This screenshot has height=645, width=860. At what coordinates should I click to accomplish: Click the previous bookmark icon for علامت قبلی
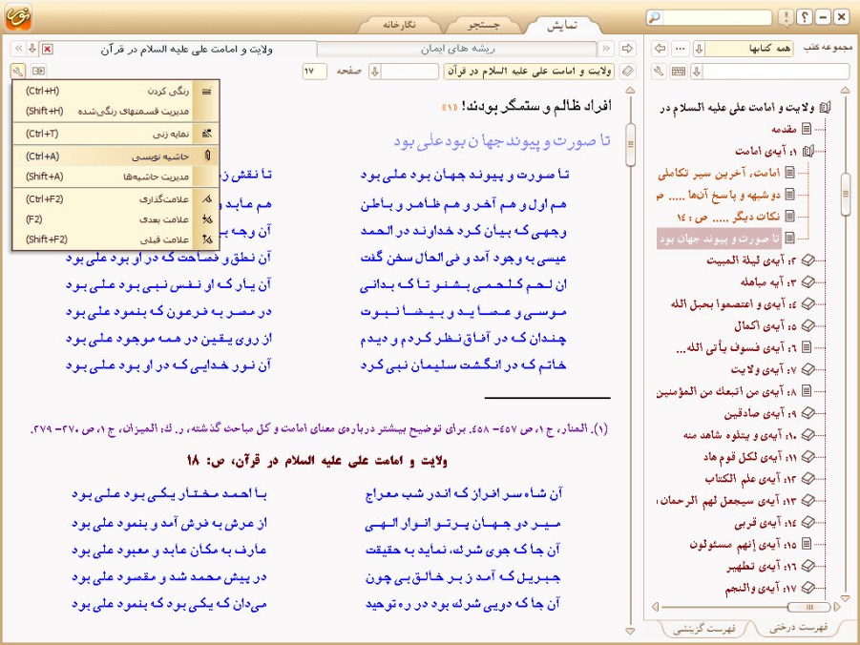[x=207, y=239]
